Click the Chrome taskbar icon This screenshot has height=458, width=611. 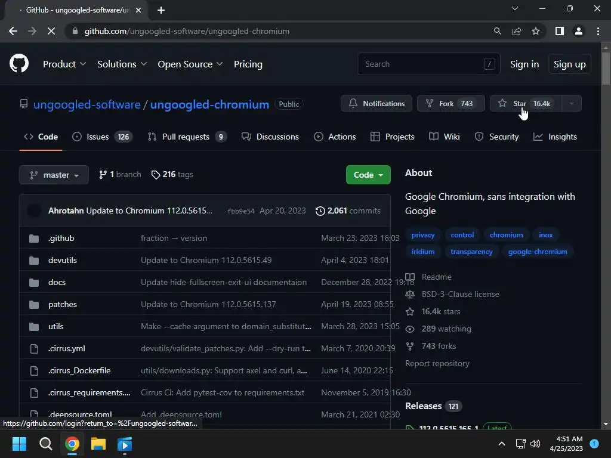(x=72, y=444)
